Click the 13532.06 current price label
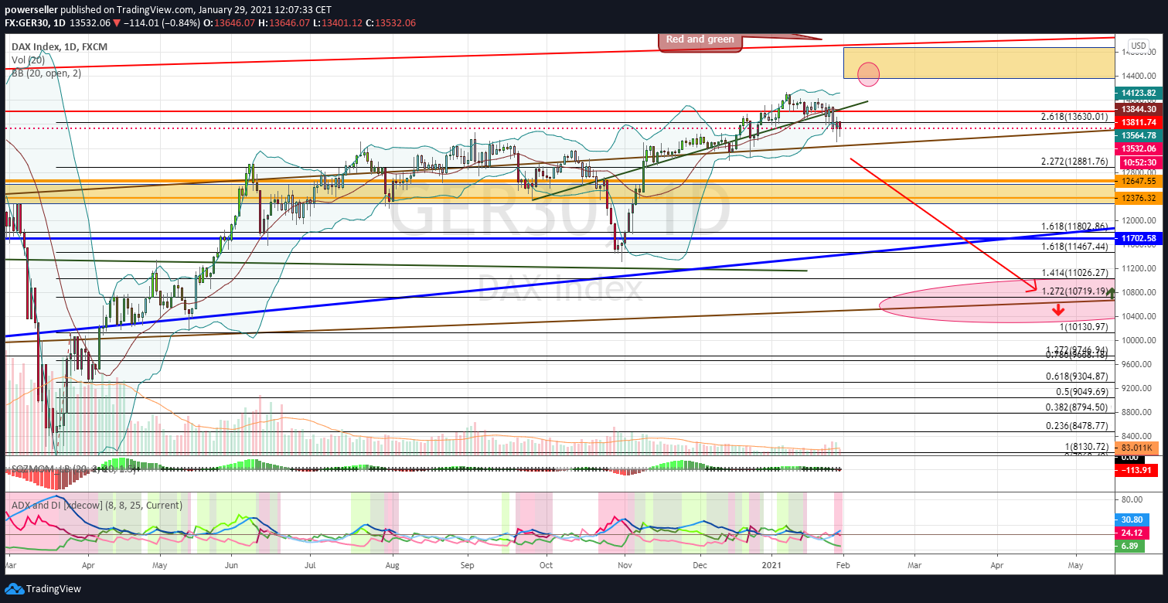 1137,148
